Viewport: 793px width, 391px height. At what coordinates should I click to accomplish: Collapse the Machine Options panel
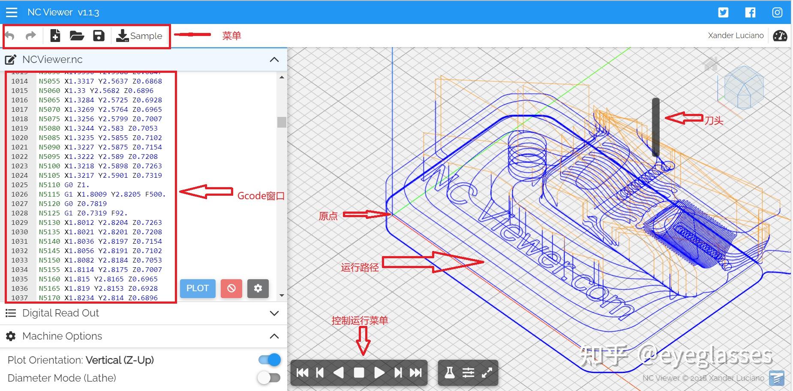(x=274, y=336)
